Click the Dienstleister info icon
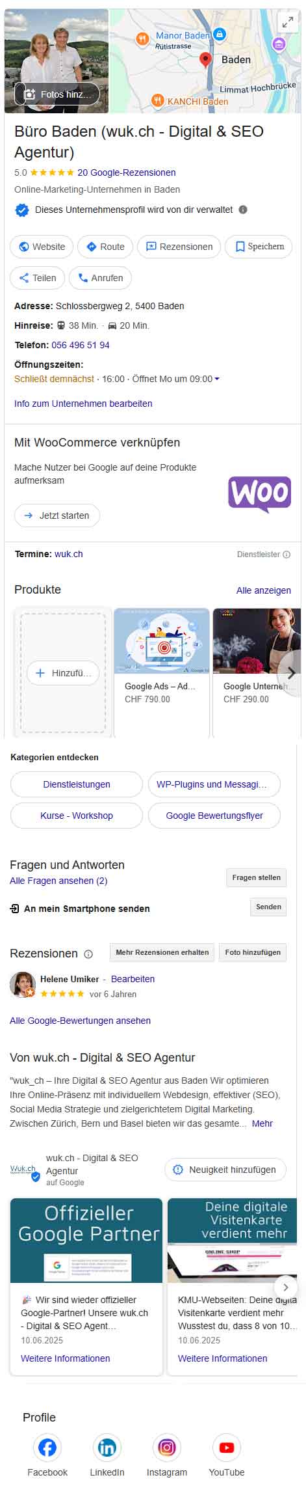This screenshot has width=306, height=1499. 287,555
